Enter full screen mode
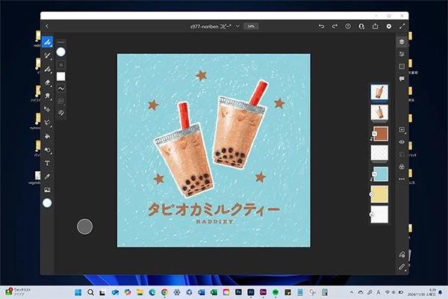 point(402,26)
